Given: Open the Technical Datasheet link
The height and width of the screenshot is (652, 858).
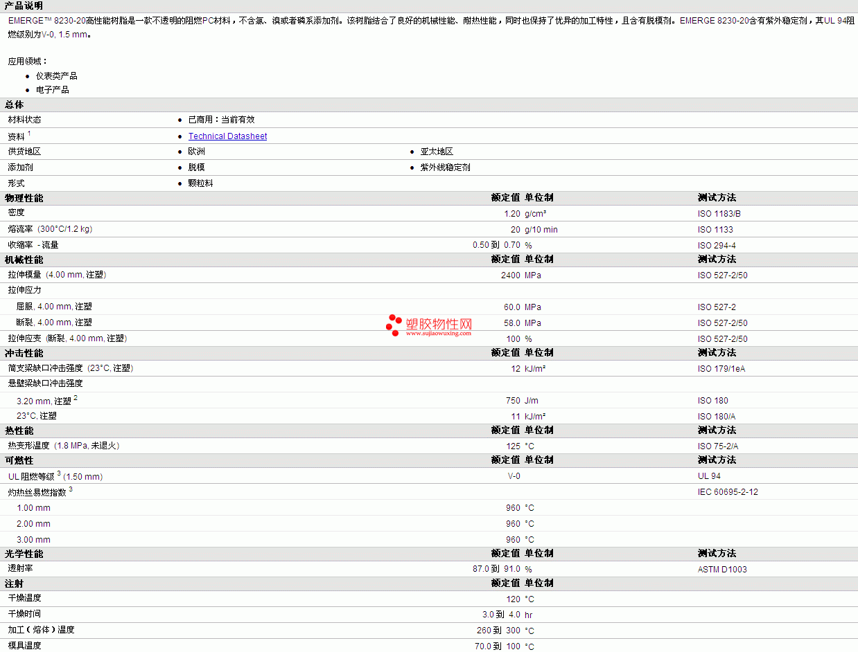Looking at the screenshot, I should 227,136.
